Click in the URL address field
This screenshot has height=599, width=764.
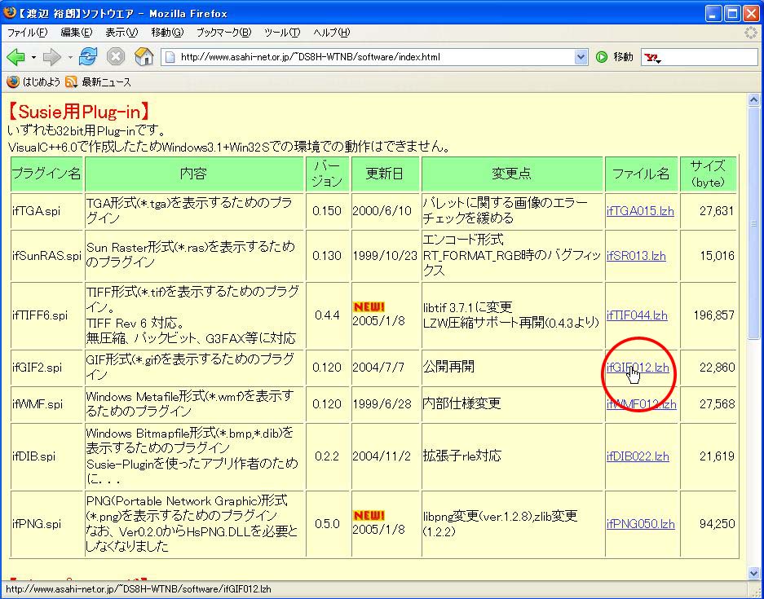(375, 57)
